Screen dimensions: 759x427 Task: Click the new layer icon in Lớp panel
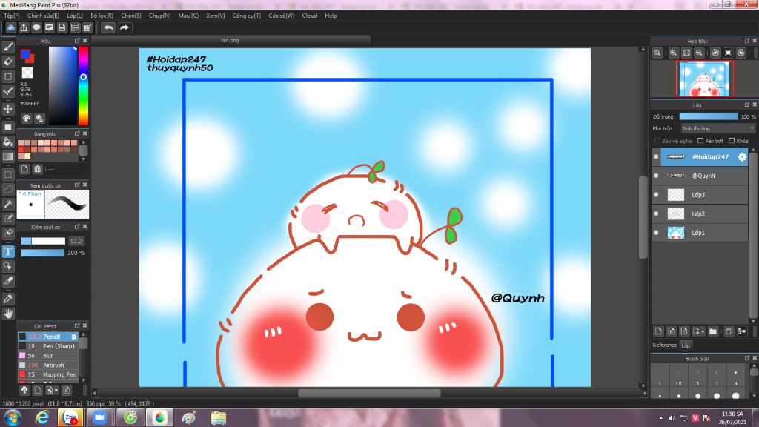[658, 331]
